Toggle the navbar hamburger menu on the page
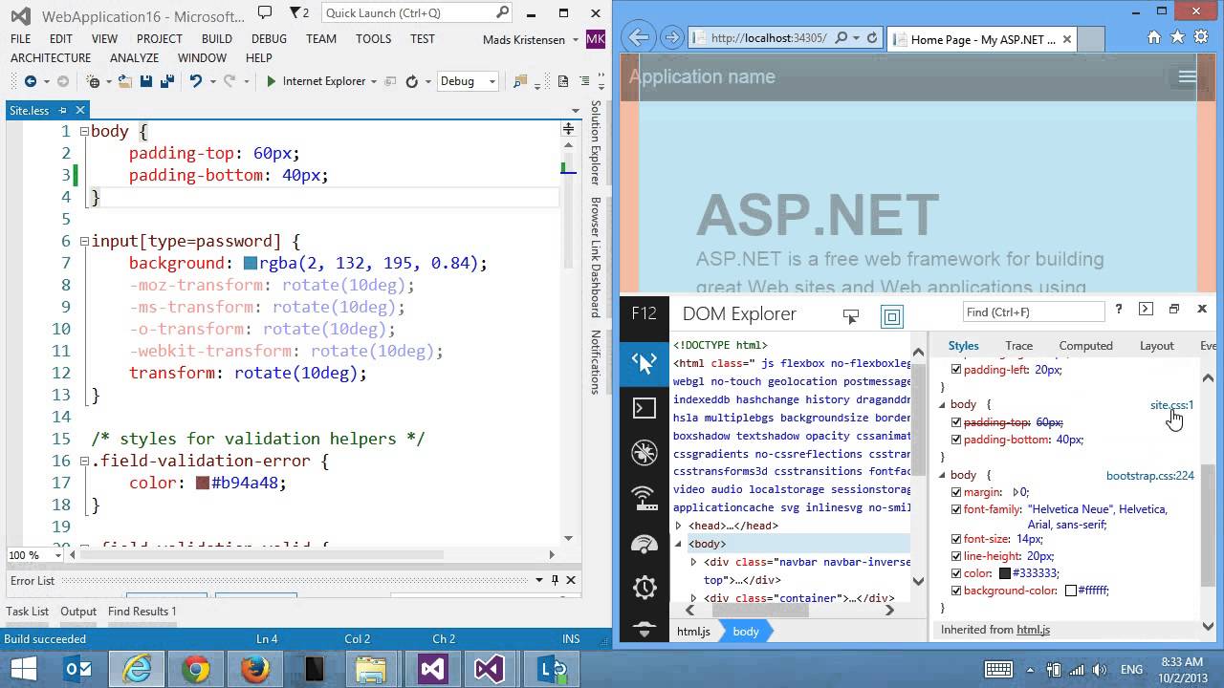 tap(1187, 77)
